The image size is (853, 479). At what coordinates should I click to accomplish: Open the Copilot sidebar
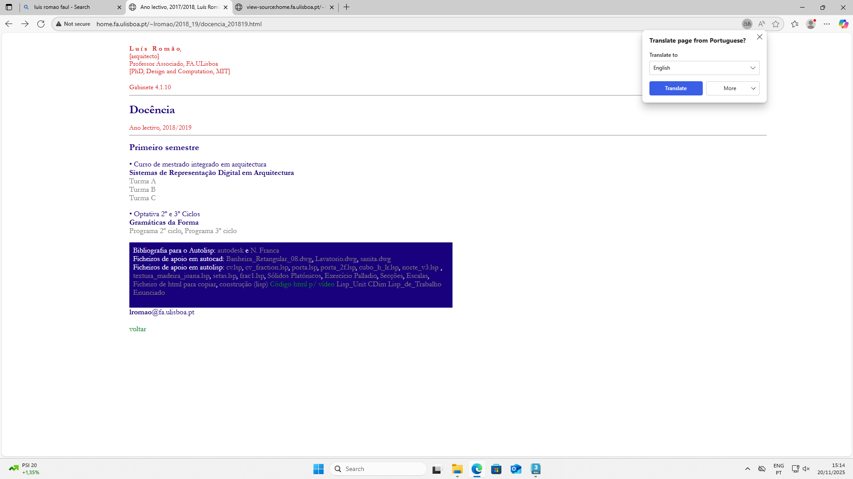[843, 24]
